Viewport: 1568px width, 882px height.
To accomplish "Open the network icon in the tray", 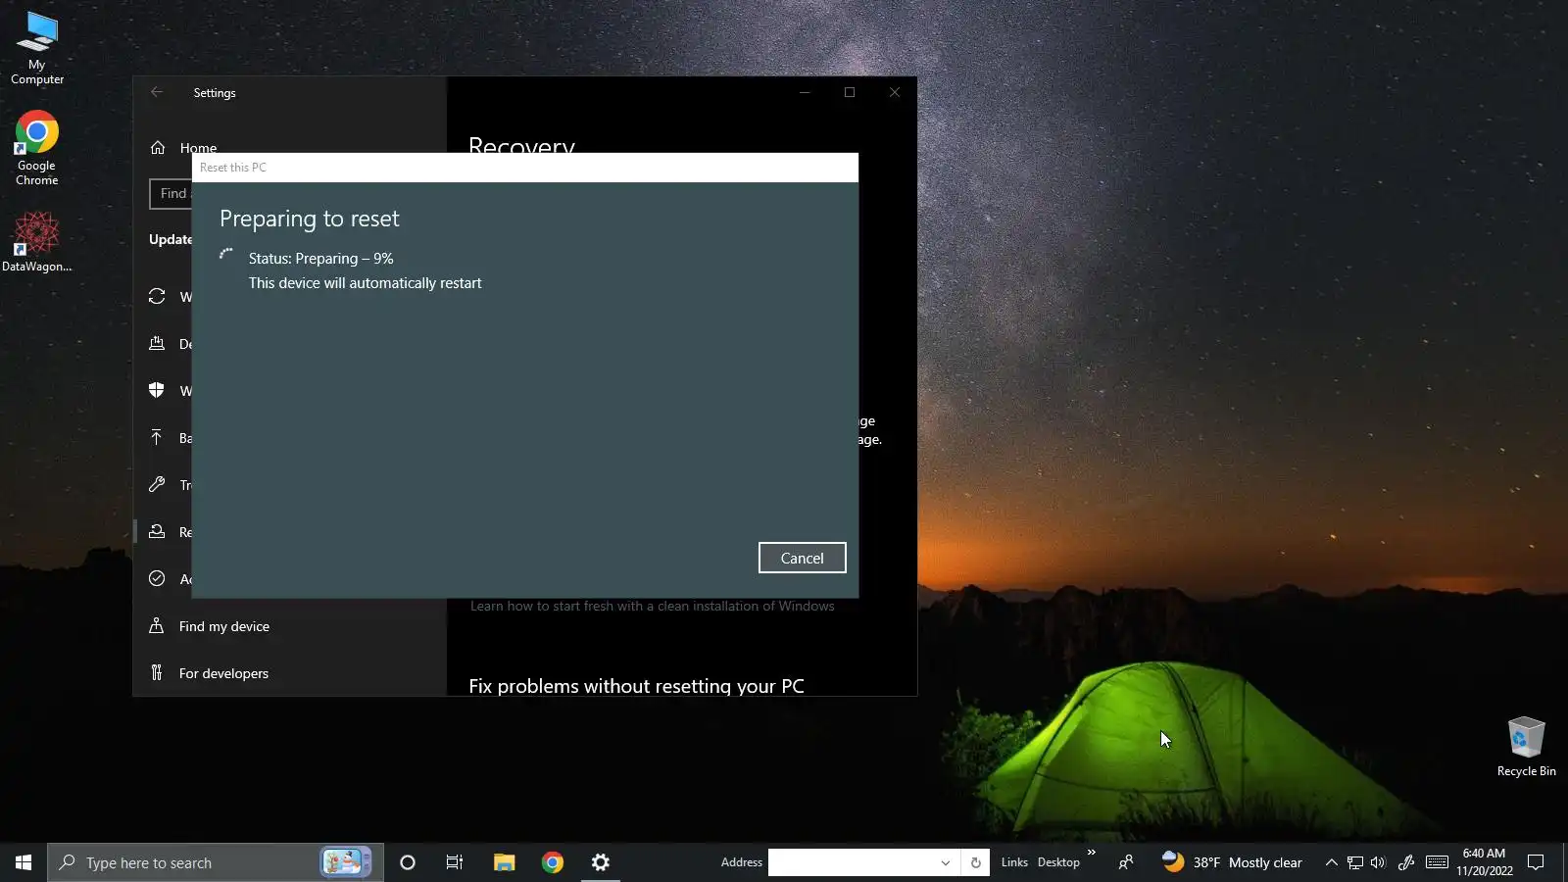I will coord(1355,862).
